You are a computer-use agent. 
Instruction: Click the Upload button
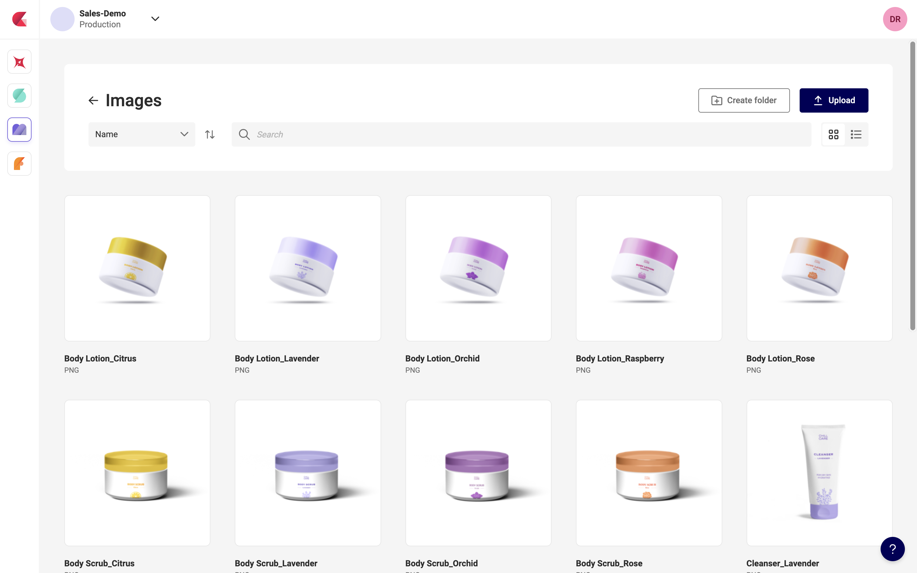pos(833,100)
